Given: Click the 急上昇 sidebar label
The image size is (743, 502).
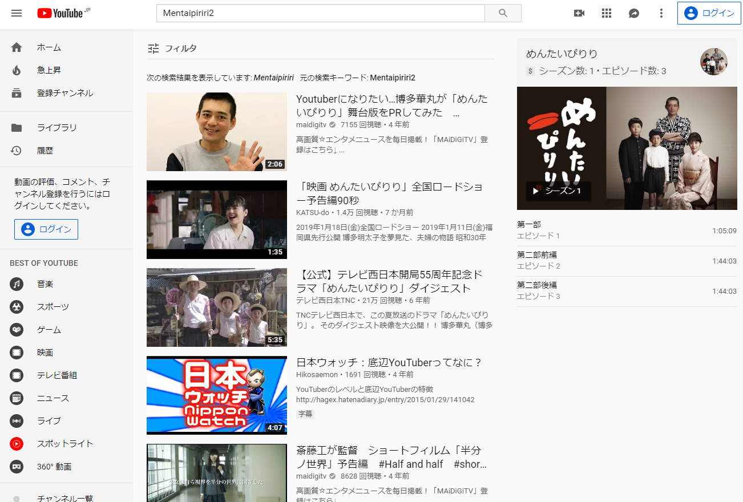Looking at the screenshot, I should coord(49,70).
